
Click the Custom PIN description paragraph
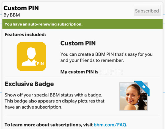click(x=106, y=57)
